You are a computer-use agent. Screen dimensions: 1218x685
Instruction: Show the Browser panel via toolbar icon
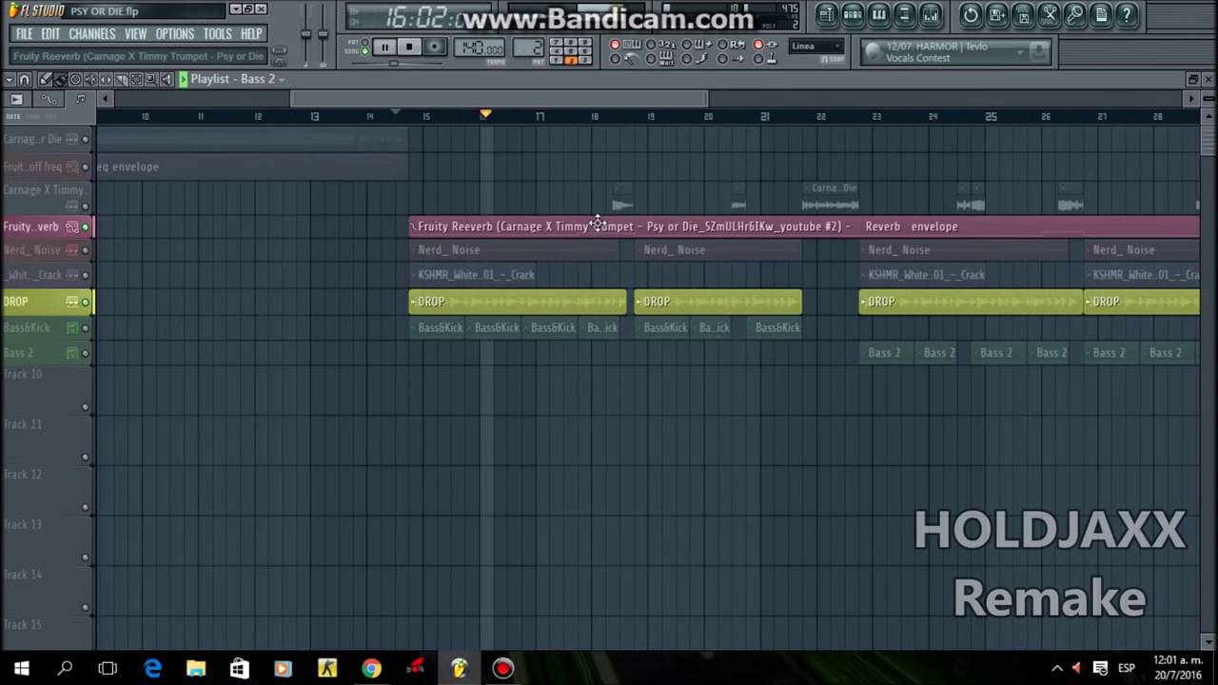coord(904,14)
